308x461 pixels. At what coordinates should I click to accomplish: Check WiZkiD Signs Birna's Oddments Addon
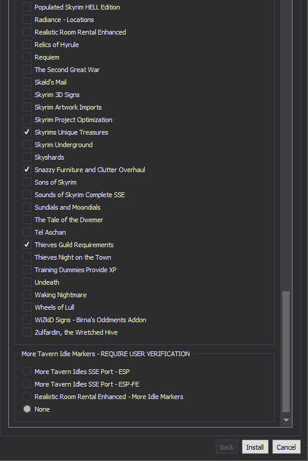coord(27,320)
